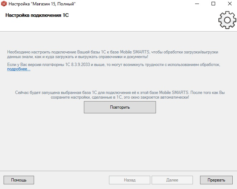This screenshot has width=237, height=189.
Task: Abort setup with Прервать button
Action: pos(216,180)
